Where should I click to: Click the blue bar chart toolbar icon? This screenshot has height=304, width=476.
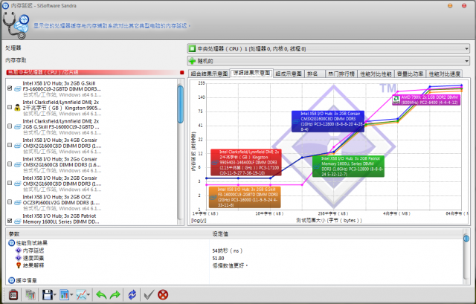coord(65,294)
